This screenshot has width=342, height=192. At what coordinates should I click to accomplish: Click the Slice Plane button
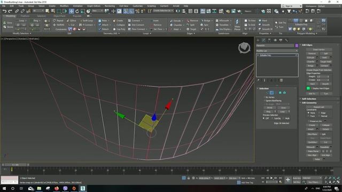click(x=312, y=134)
